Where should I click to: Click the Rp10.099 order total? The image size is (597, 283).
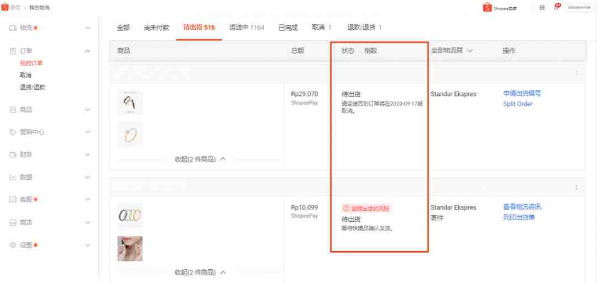(304, 207)
